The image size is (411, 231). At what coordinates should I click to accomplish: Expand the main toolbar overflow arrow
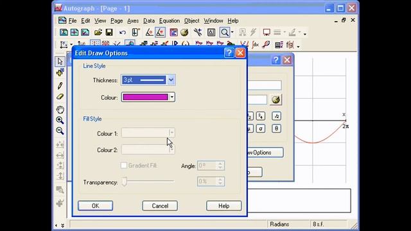[305, 34]
